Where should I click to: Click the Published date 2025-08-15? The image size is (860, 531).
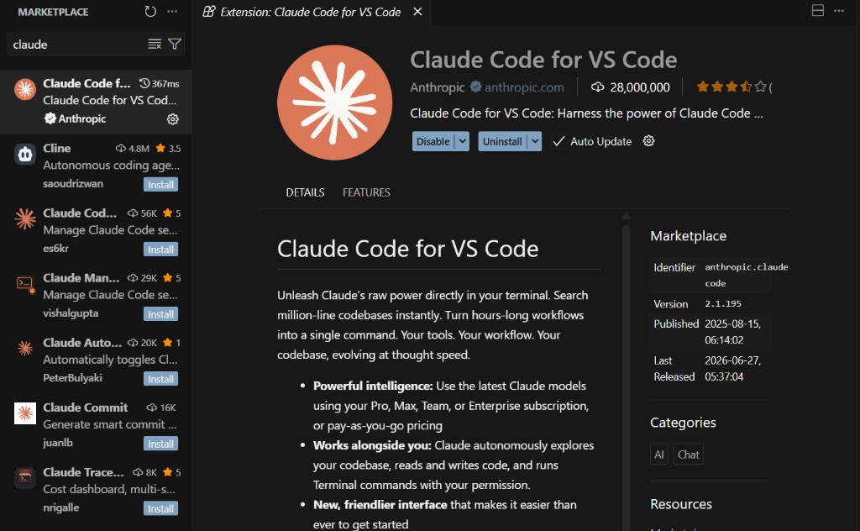[x=732, y=332]
